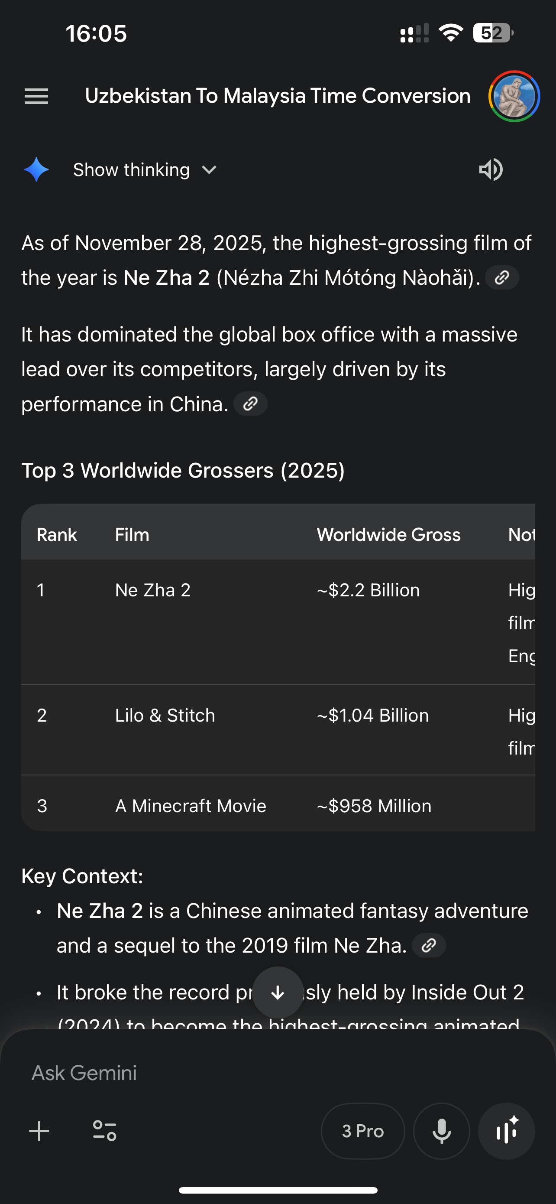Screen dimensions: 556x1204
Task: Tap the Worldwide Gross column header
Action: [388, 535]
